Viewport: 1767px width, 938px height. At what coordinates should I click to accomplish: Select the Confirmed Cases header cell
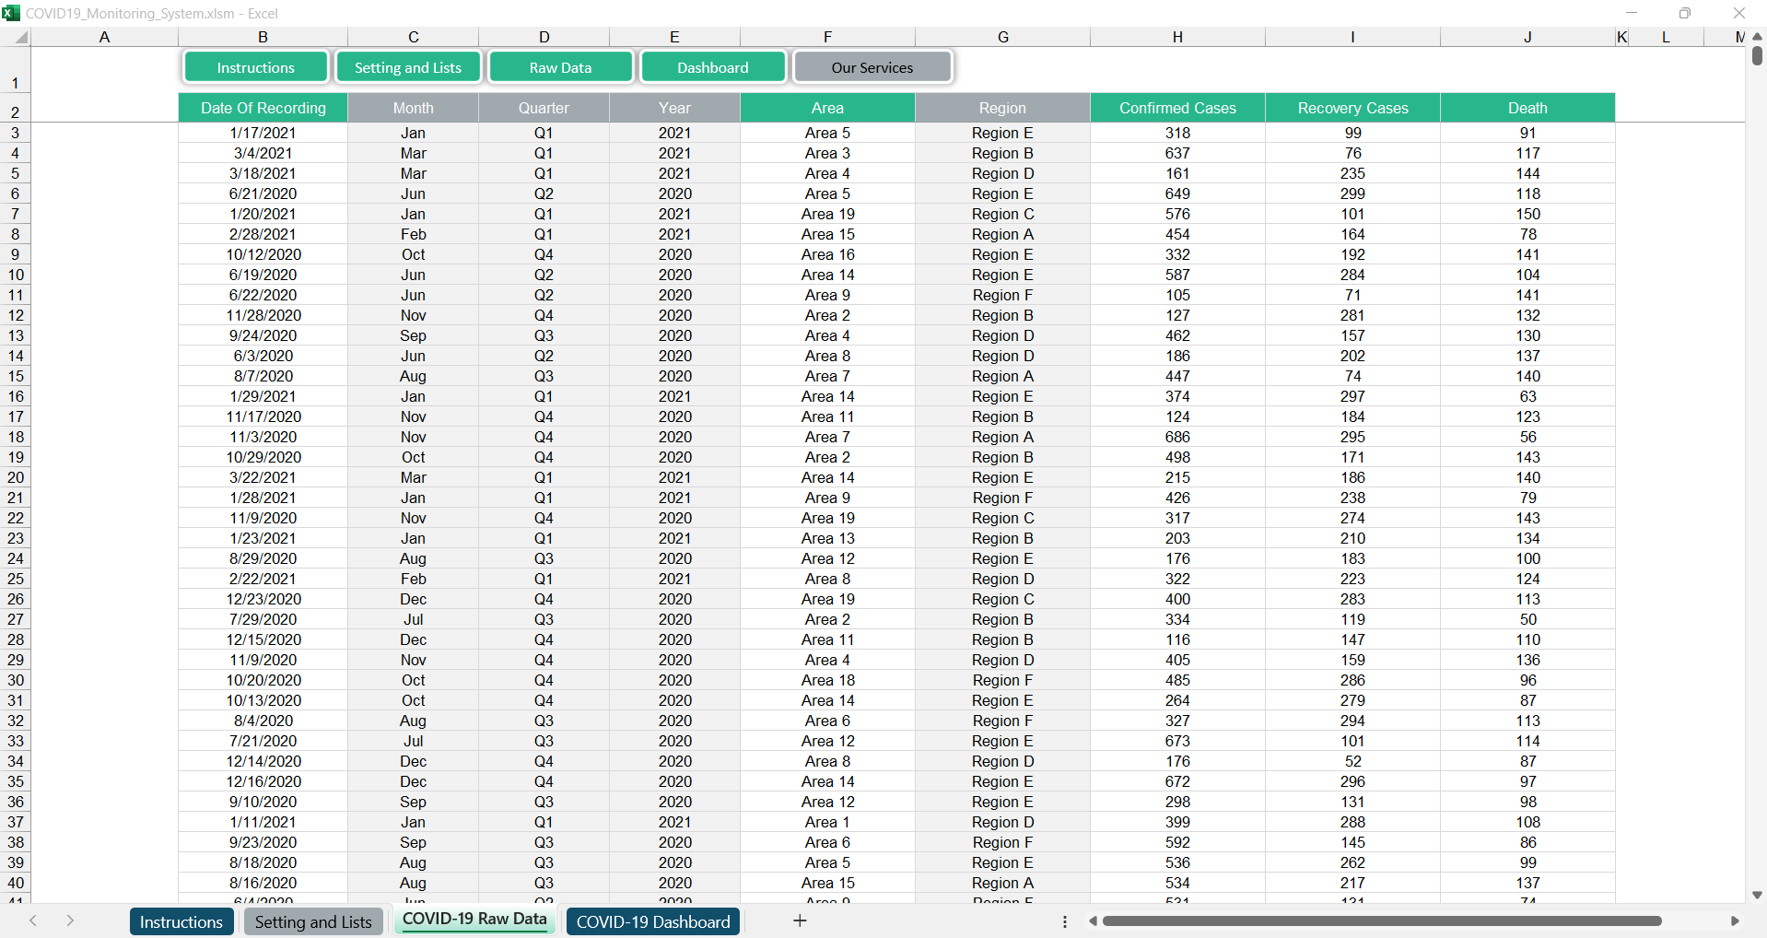[1176, 108]
